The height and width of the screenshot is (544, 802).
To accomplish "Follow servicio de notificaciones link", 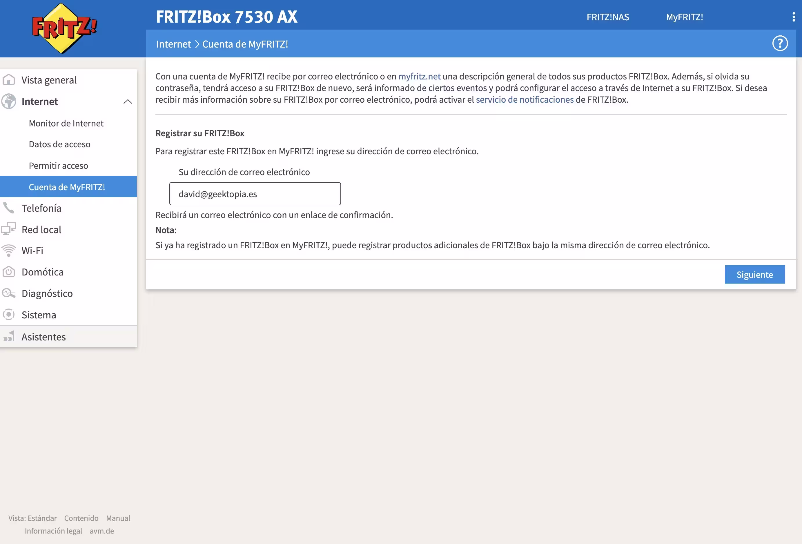I will pyautogui.click(x=525, y=99).
